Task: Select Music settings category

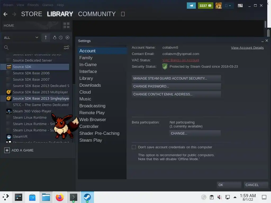Action: pyautogui.click(x=102, y=99)
